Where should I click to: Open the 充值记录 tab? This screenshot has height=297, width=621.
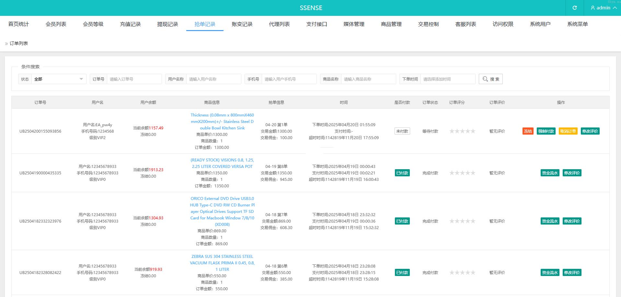coord(130,24)
